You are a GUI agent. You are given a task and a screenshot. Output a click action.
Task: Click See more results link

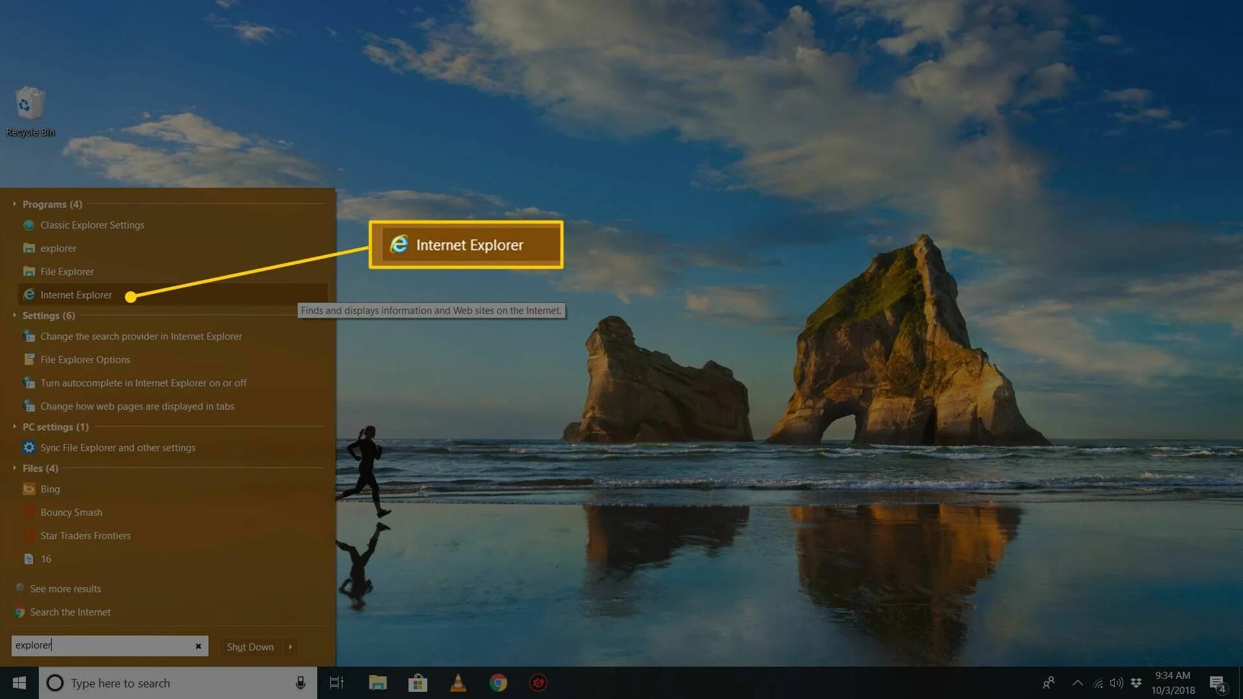65,589
